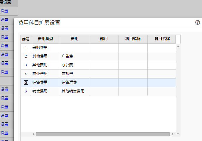The height and width of the screenshot is (141, 202).
Task: Click the horizontal scrollbar thumb
Action: 103,134
